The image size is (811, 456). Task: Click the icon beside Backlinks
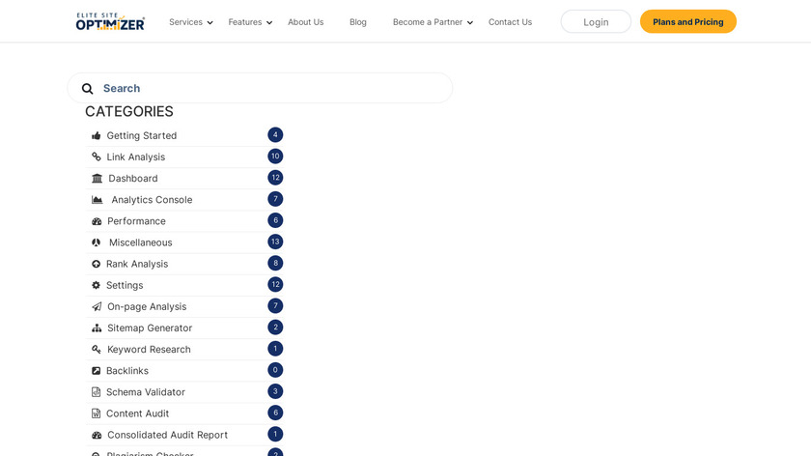97,371
